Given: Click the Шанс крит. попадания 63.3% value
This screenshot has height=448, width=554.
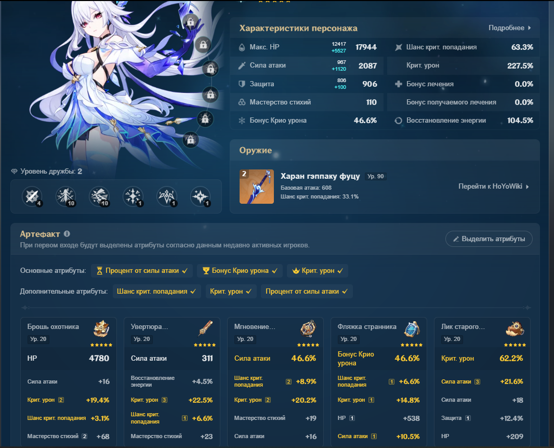Looking at the screenshot, I should pos(522,47).
